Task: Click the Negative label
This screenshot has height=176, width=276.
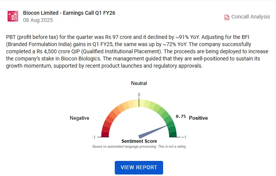Action: [x=80, y=118]
